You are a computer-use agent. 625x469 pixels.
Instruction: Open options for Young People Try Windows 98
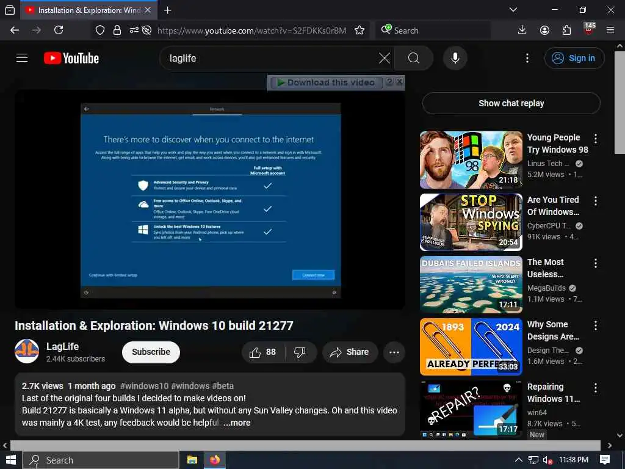pyautogui.click(x=596, y=139)
